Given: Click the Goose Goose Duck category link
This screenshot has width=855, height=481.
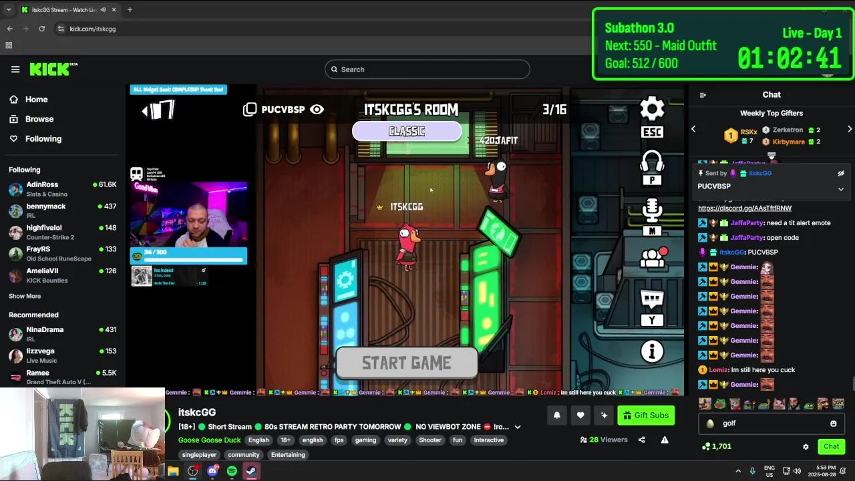Looking at the screenshot, I should [x=209, y=440].
